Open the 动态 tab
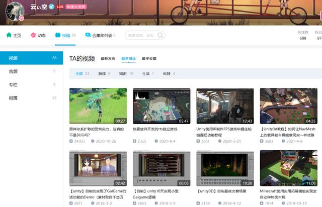 click(x=38, y=36)
